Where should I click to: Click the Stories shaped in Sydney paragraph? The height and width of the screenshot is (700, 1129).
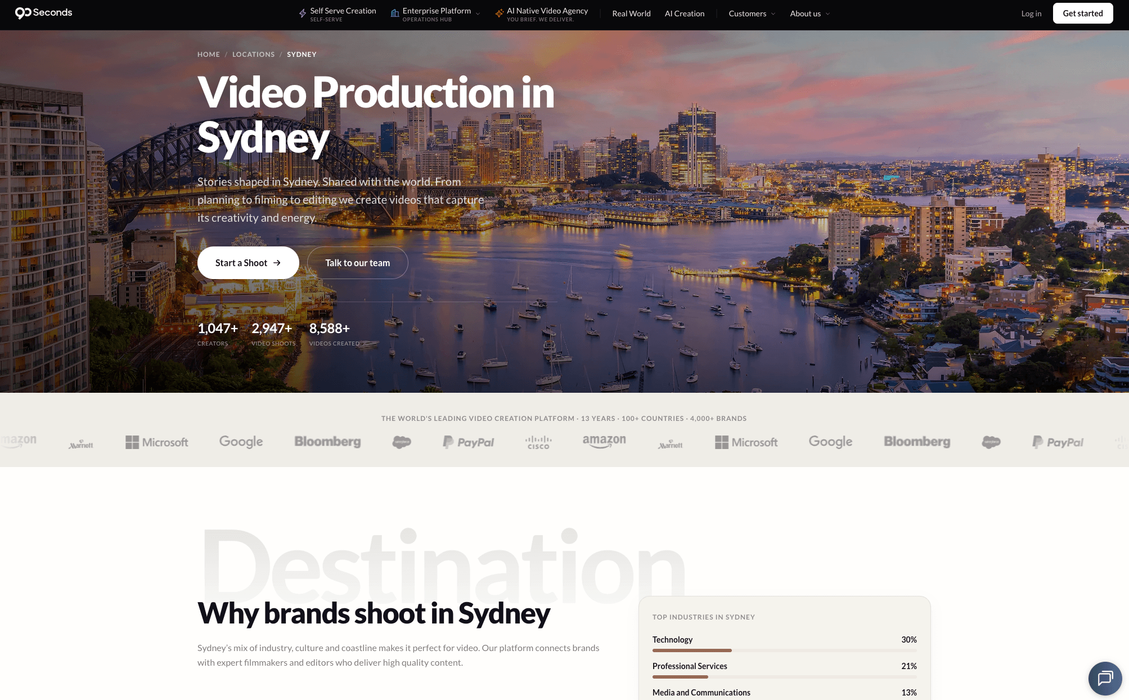[340, 200]
